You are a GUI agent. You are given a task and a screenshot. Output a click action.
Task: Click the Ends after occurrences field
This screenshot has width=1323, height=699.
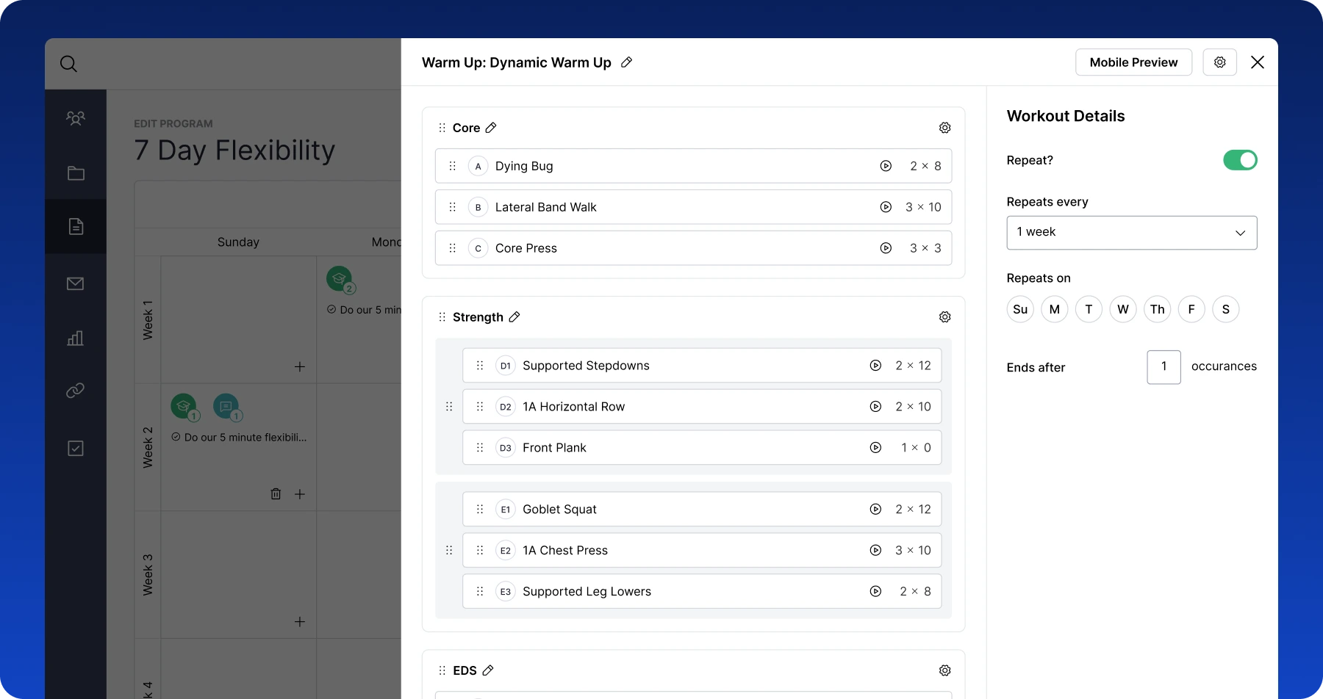click(x=1164, y=367)
